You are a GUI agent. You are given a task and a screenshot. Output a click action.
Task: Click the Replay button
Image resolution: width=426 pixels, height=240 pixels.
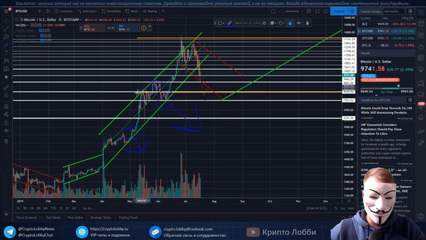150,11
